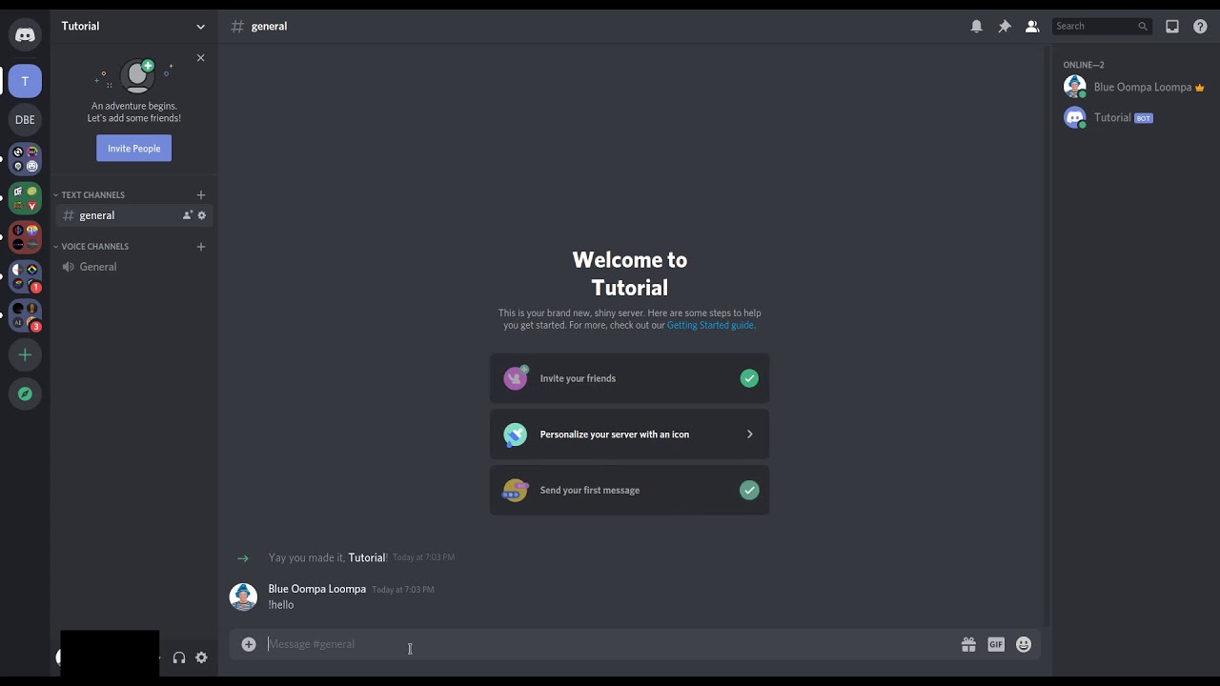Show pinned messages pin icon

[x=1004, y=27]
